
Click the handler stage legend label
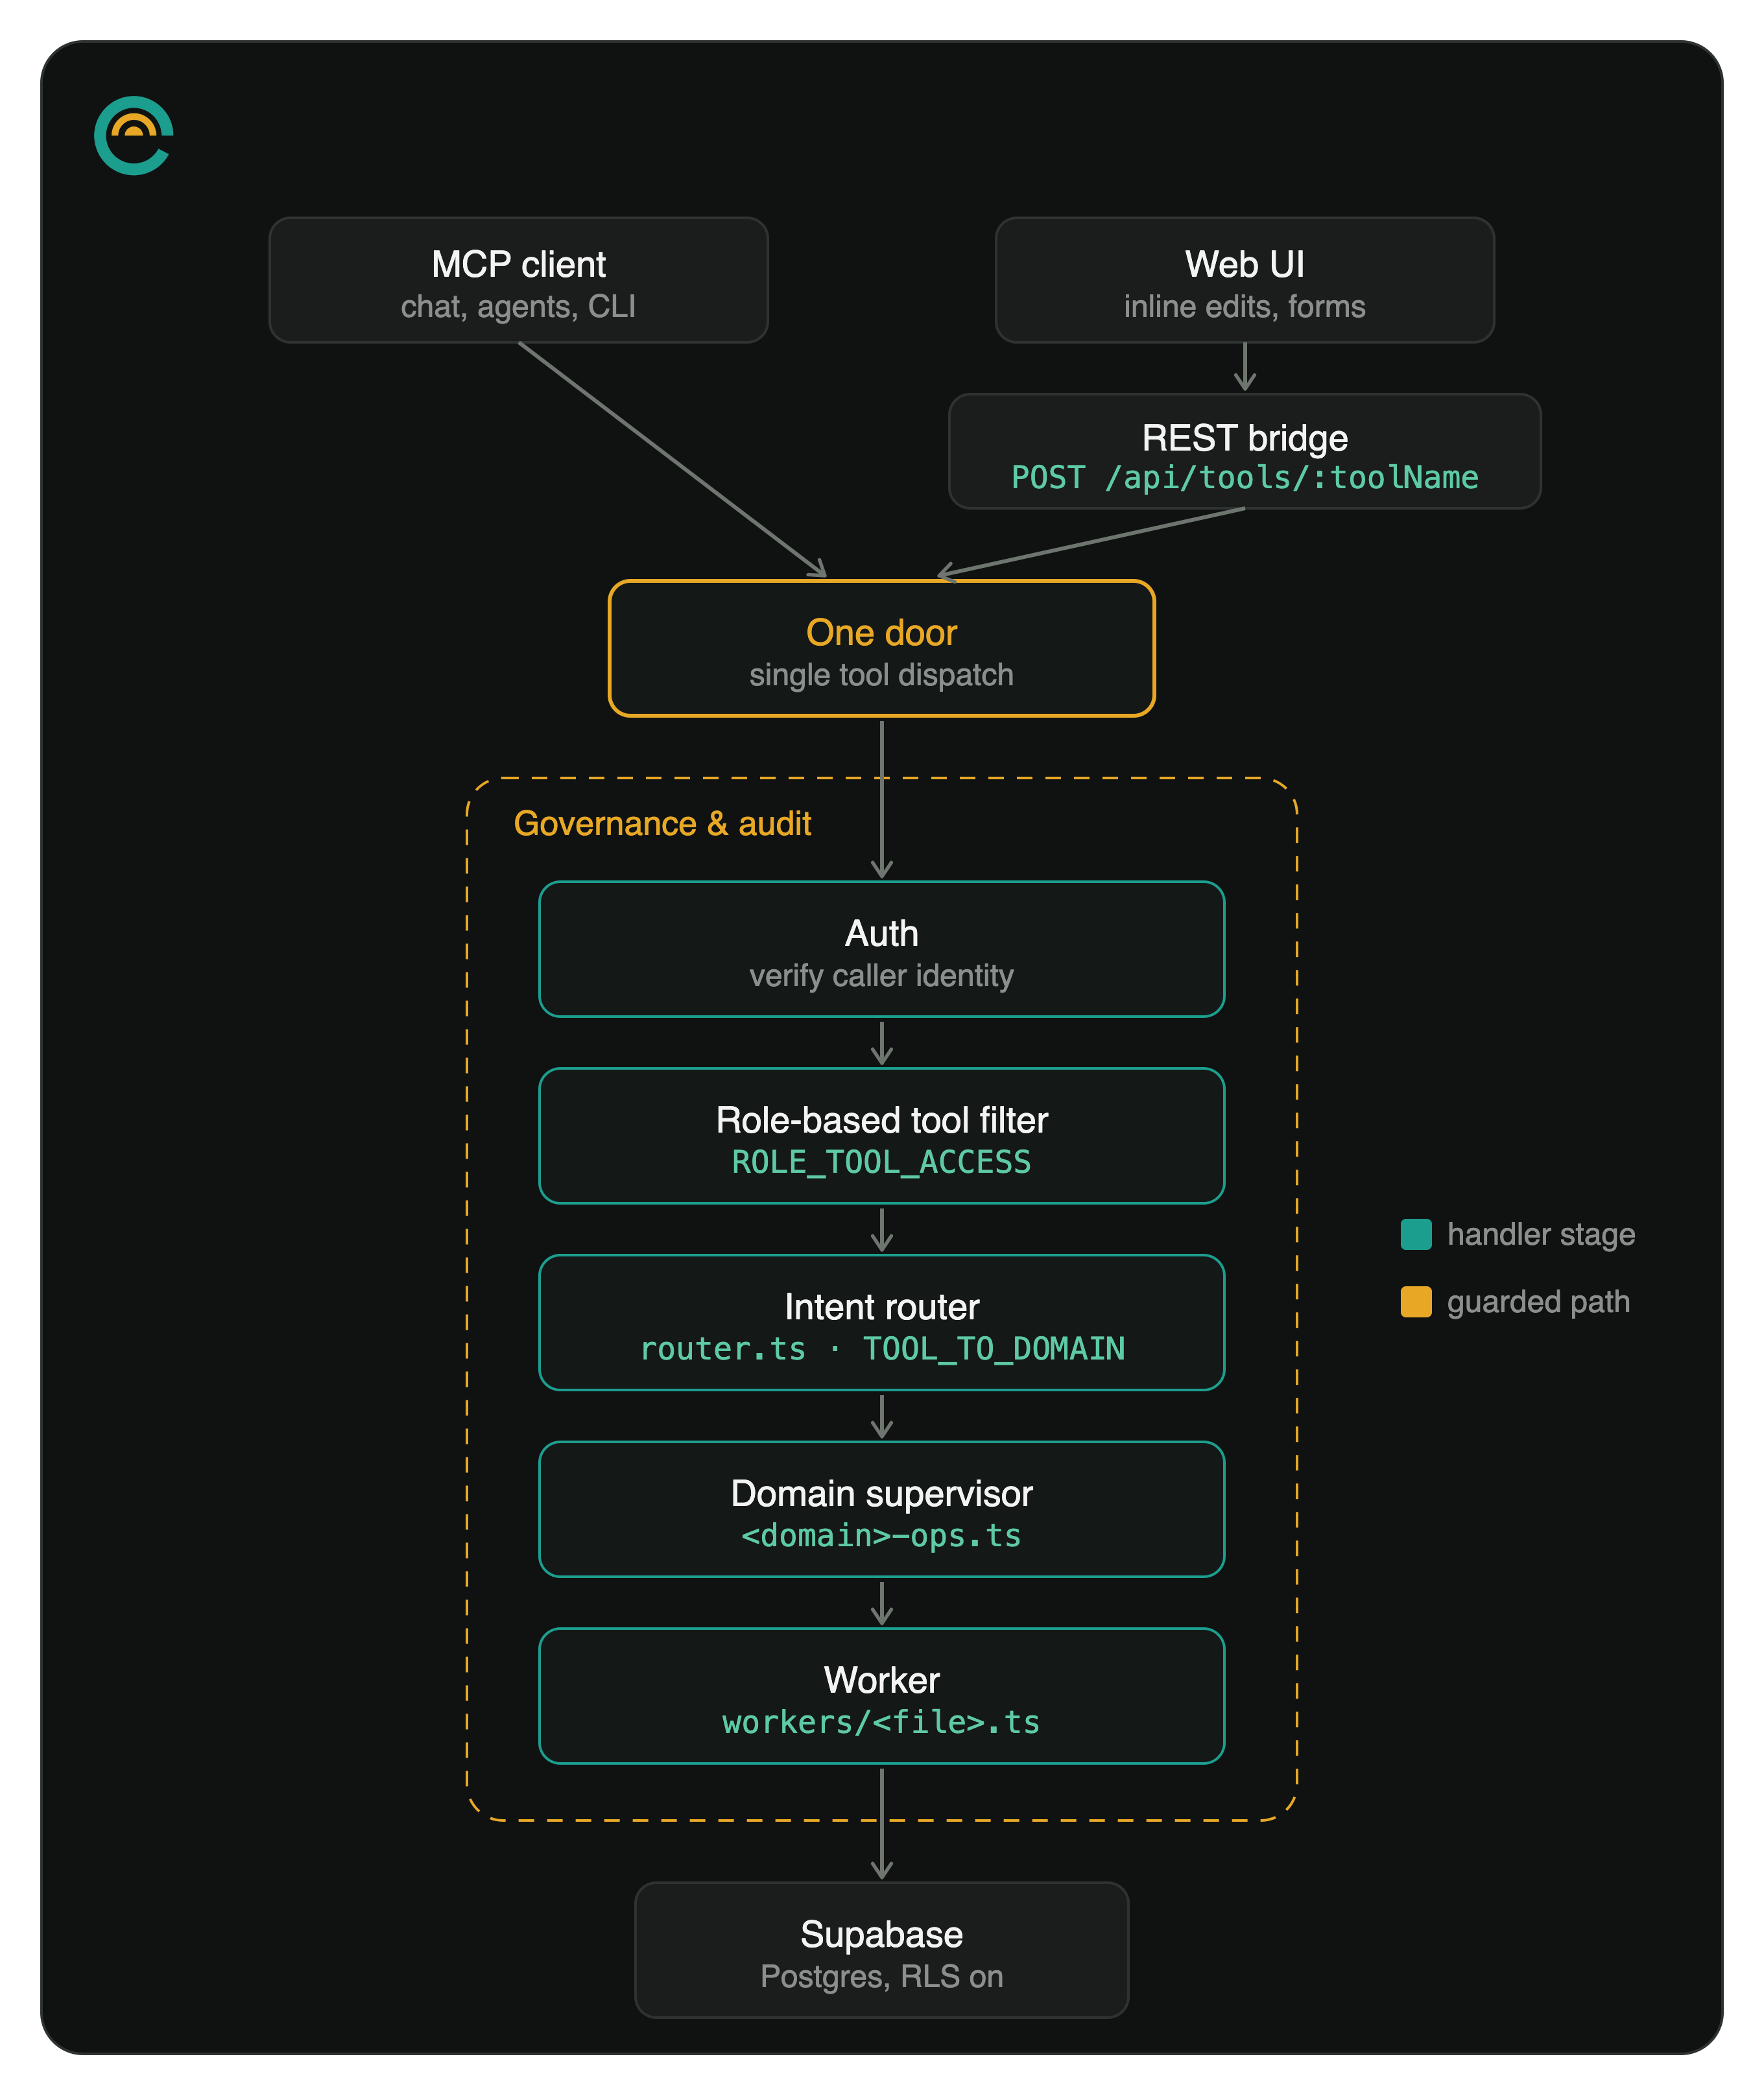point(1541,1236)
